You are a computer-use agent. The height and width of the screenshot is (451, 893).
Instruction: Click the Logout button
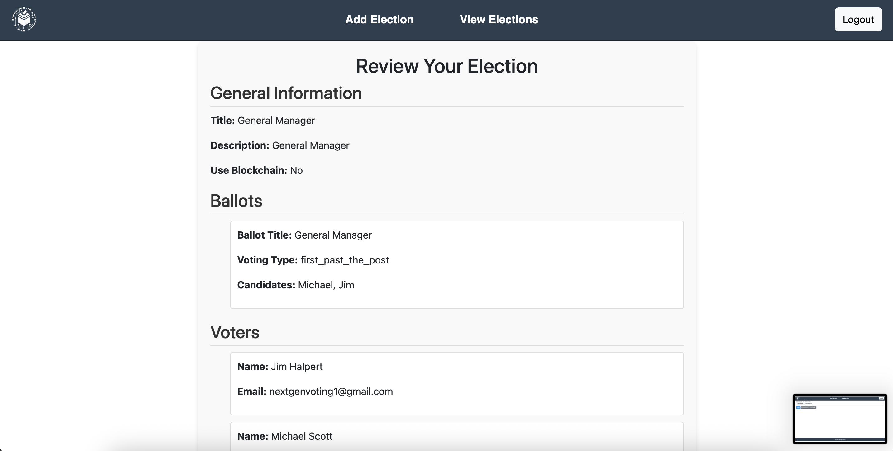click(x=858, y=19)
